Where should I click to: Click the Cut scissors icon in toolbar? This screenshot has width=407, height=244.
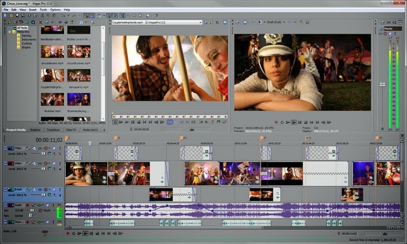(42, 16)
